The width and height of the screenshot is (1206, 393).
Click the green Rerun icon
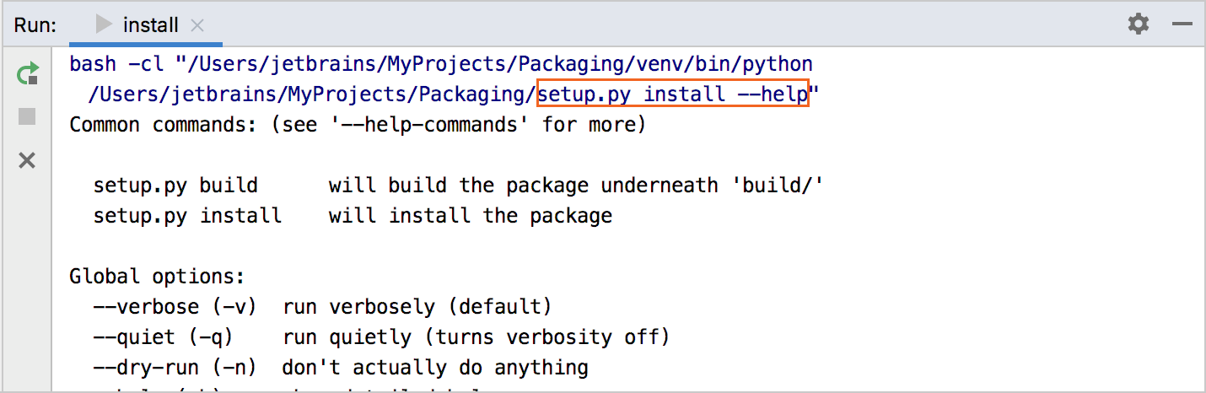coord(27,73)
